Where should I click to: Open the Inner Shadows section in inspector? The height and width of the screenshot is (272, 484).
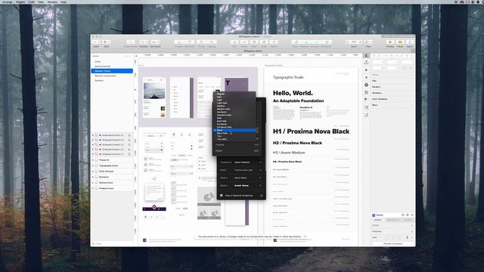(x=392, y=99)
